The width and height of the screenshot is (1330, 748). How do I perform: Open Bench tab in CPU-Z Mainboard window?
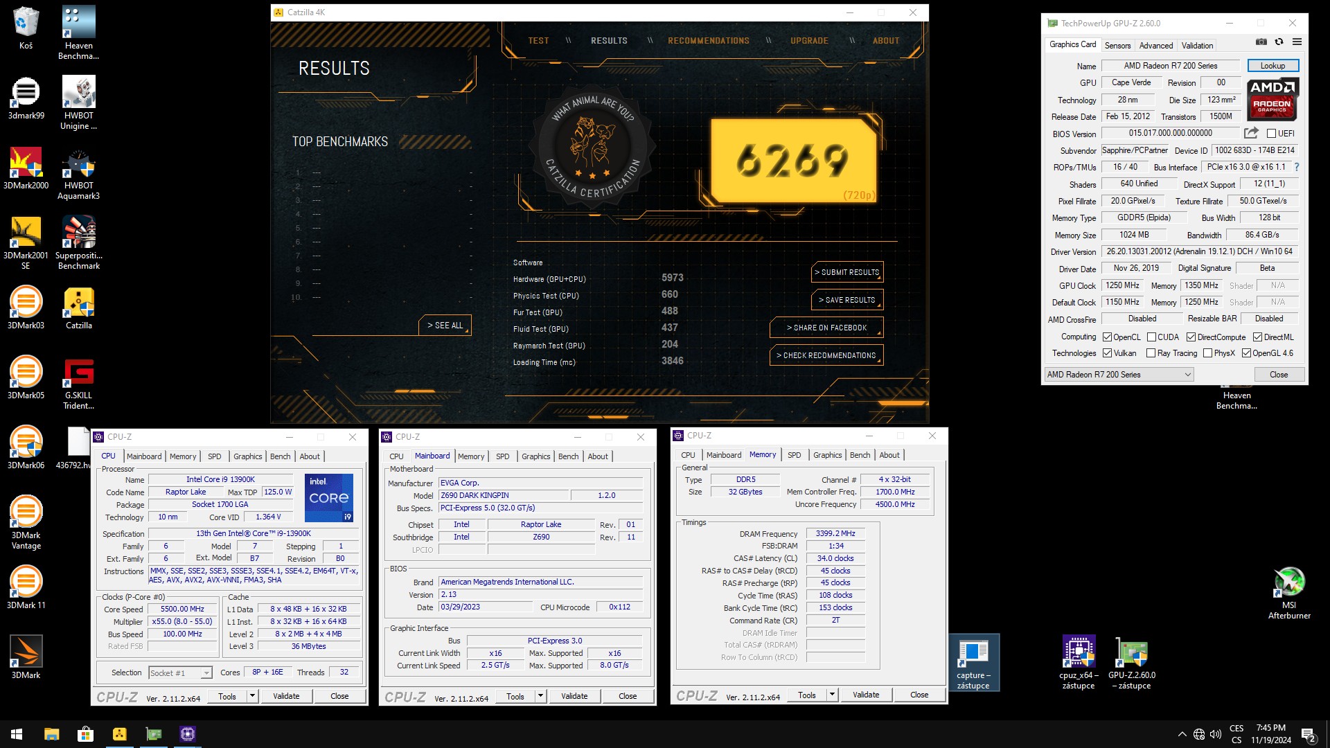pos(568,456)
